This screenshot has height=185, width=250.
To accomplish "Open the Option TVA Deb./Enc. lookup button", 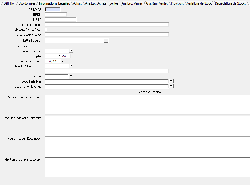I will point(71,66).
